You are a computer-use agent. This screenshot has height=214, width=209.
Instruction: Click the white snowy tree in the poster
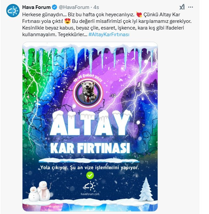[146, 189]
